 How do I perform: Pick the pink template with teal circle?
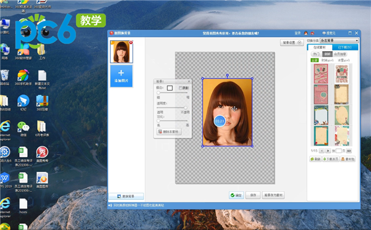(x=321, y=94)
